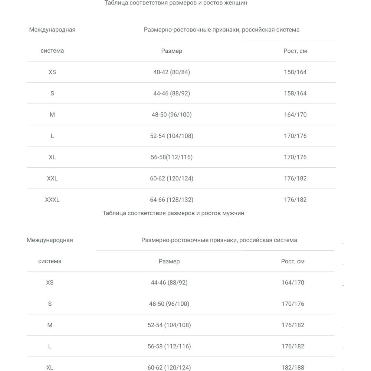Select the "164/170" height in men's XS row
This screenshot has height=371, width=371.
[293, 283]
